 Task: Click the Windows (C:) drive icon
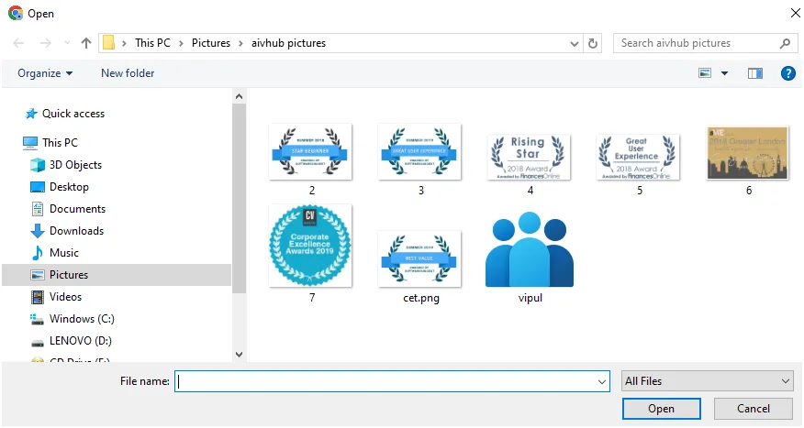pyautogui.click(x=38, y=320)
